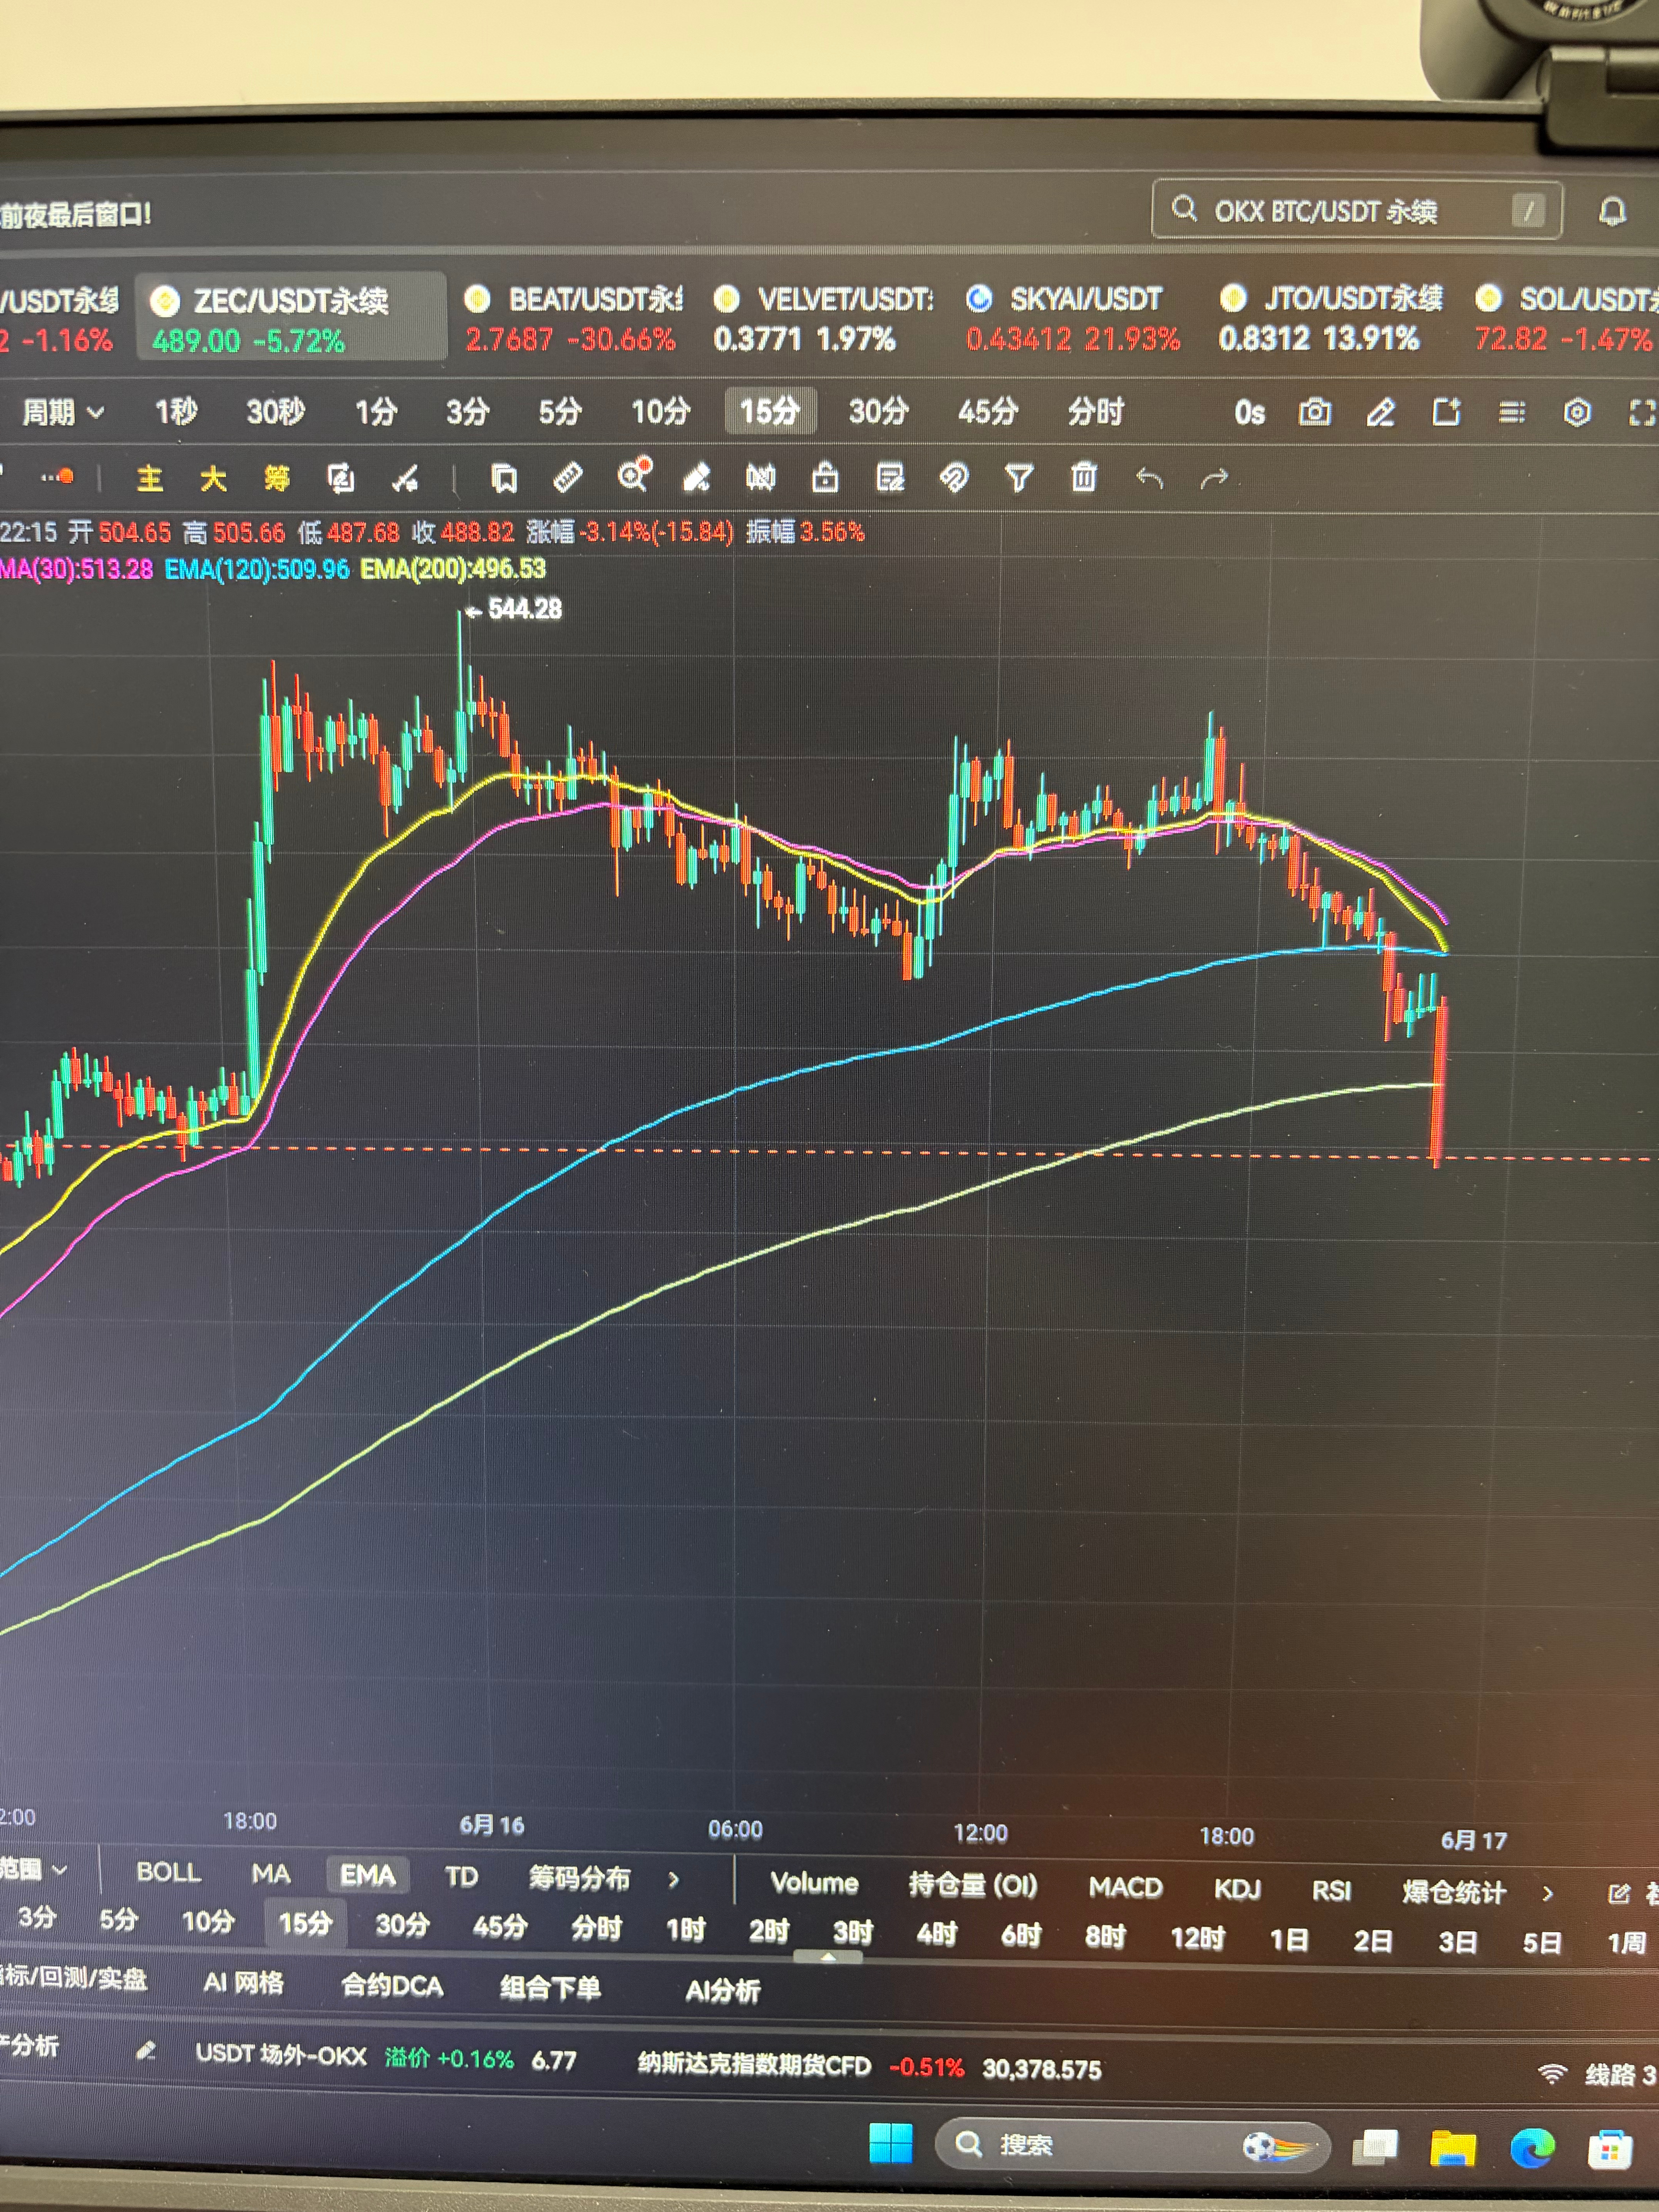The image size is (1659, 2212).
Task: Click the magnet-style bars icon
Action: point(760,478)
